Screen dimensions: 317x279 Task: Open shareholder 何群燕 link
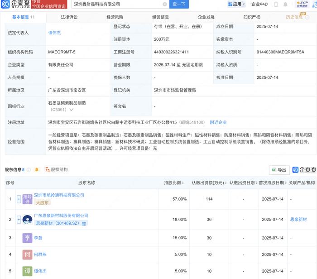[40, 255]
